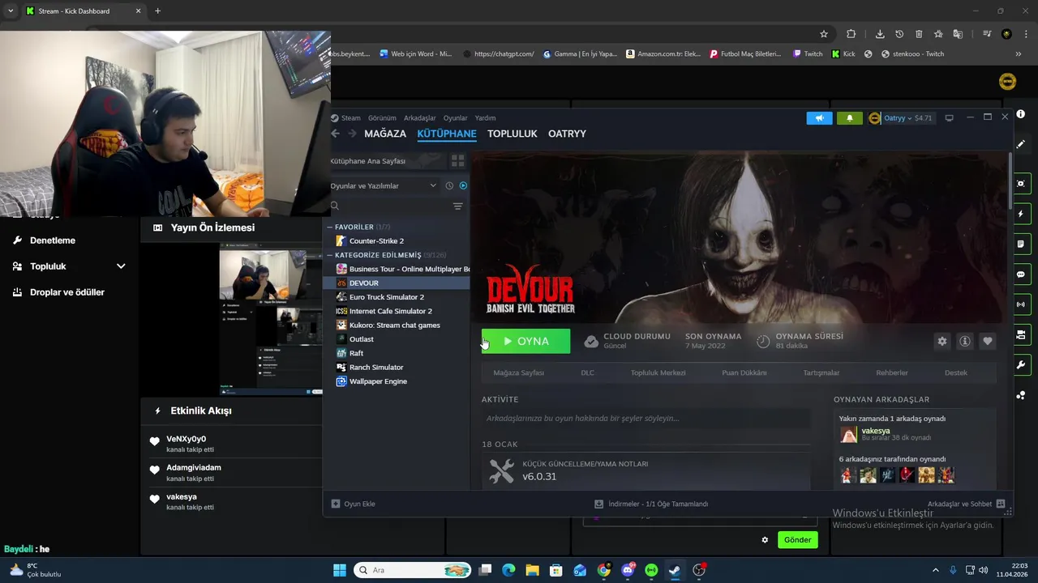Open Topluluk Merkezi link
The height and width of the screenshot is (583, 1038).
pos(658,372)
